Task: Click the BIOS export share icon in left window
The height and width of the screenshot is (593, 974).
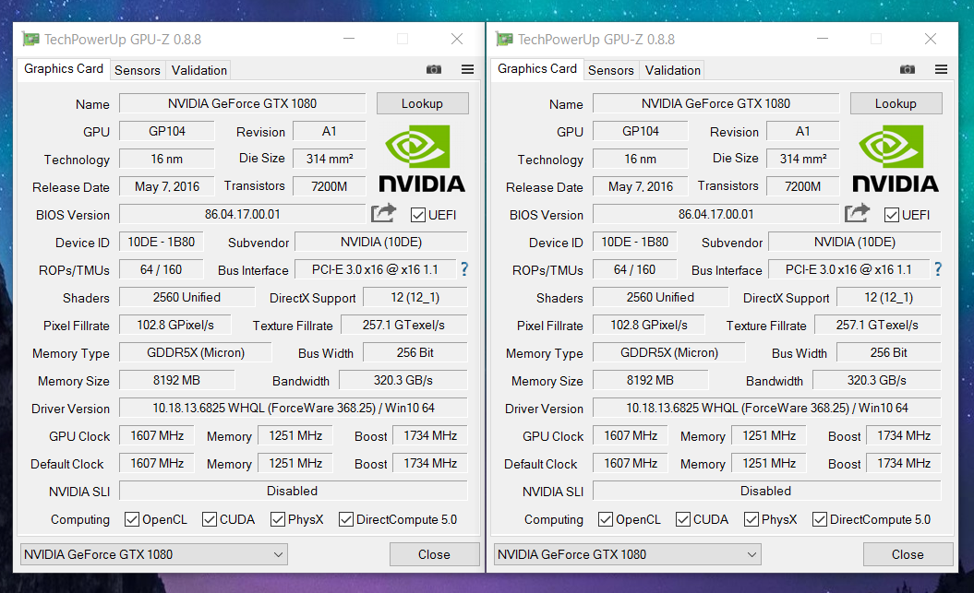Action: click(383, 213)
